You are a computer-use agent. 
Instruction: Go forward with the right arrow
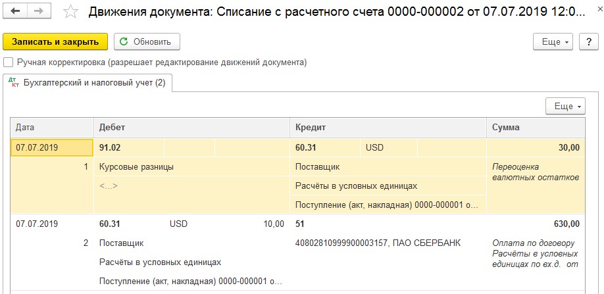pos(38,12)
